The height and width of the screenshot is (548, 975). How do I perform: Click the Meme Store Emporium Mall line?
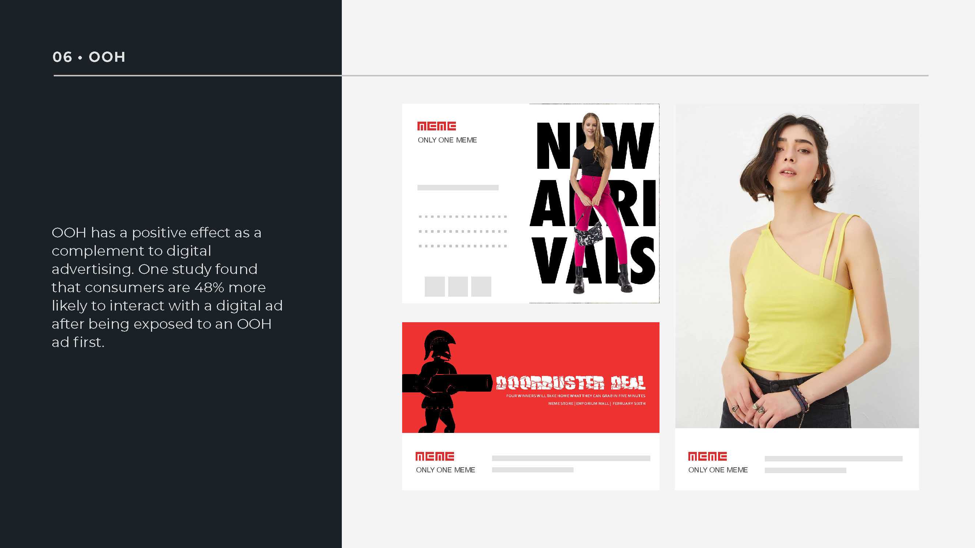coord(597,404)
